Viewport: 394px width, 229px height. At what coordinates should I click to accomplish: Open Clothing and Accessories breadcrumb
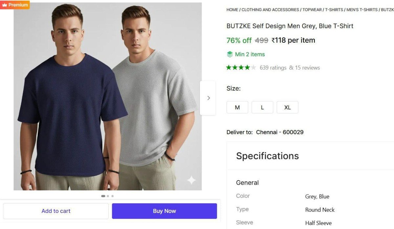[x=270, y=10]
